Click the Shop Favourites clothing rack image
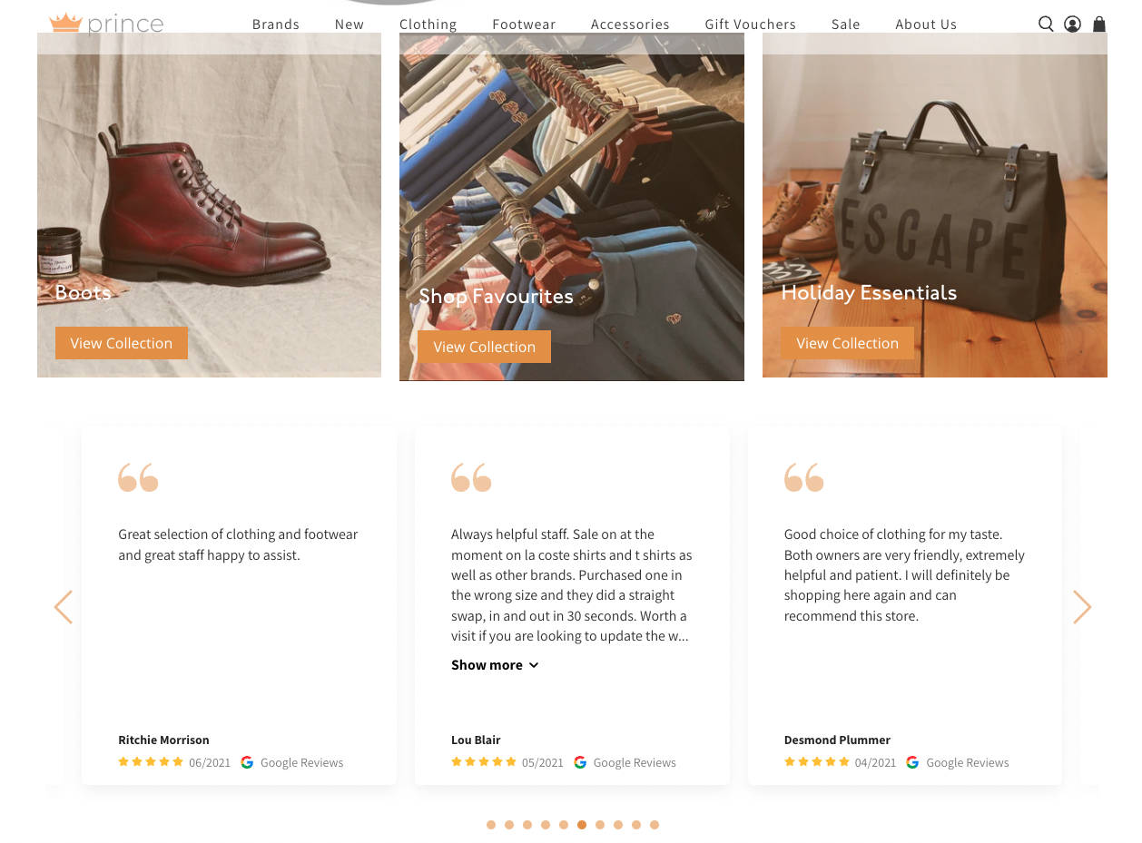The width and height of the screenshot is (1142, 843). coord(572,181)
